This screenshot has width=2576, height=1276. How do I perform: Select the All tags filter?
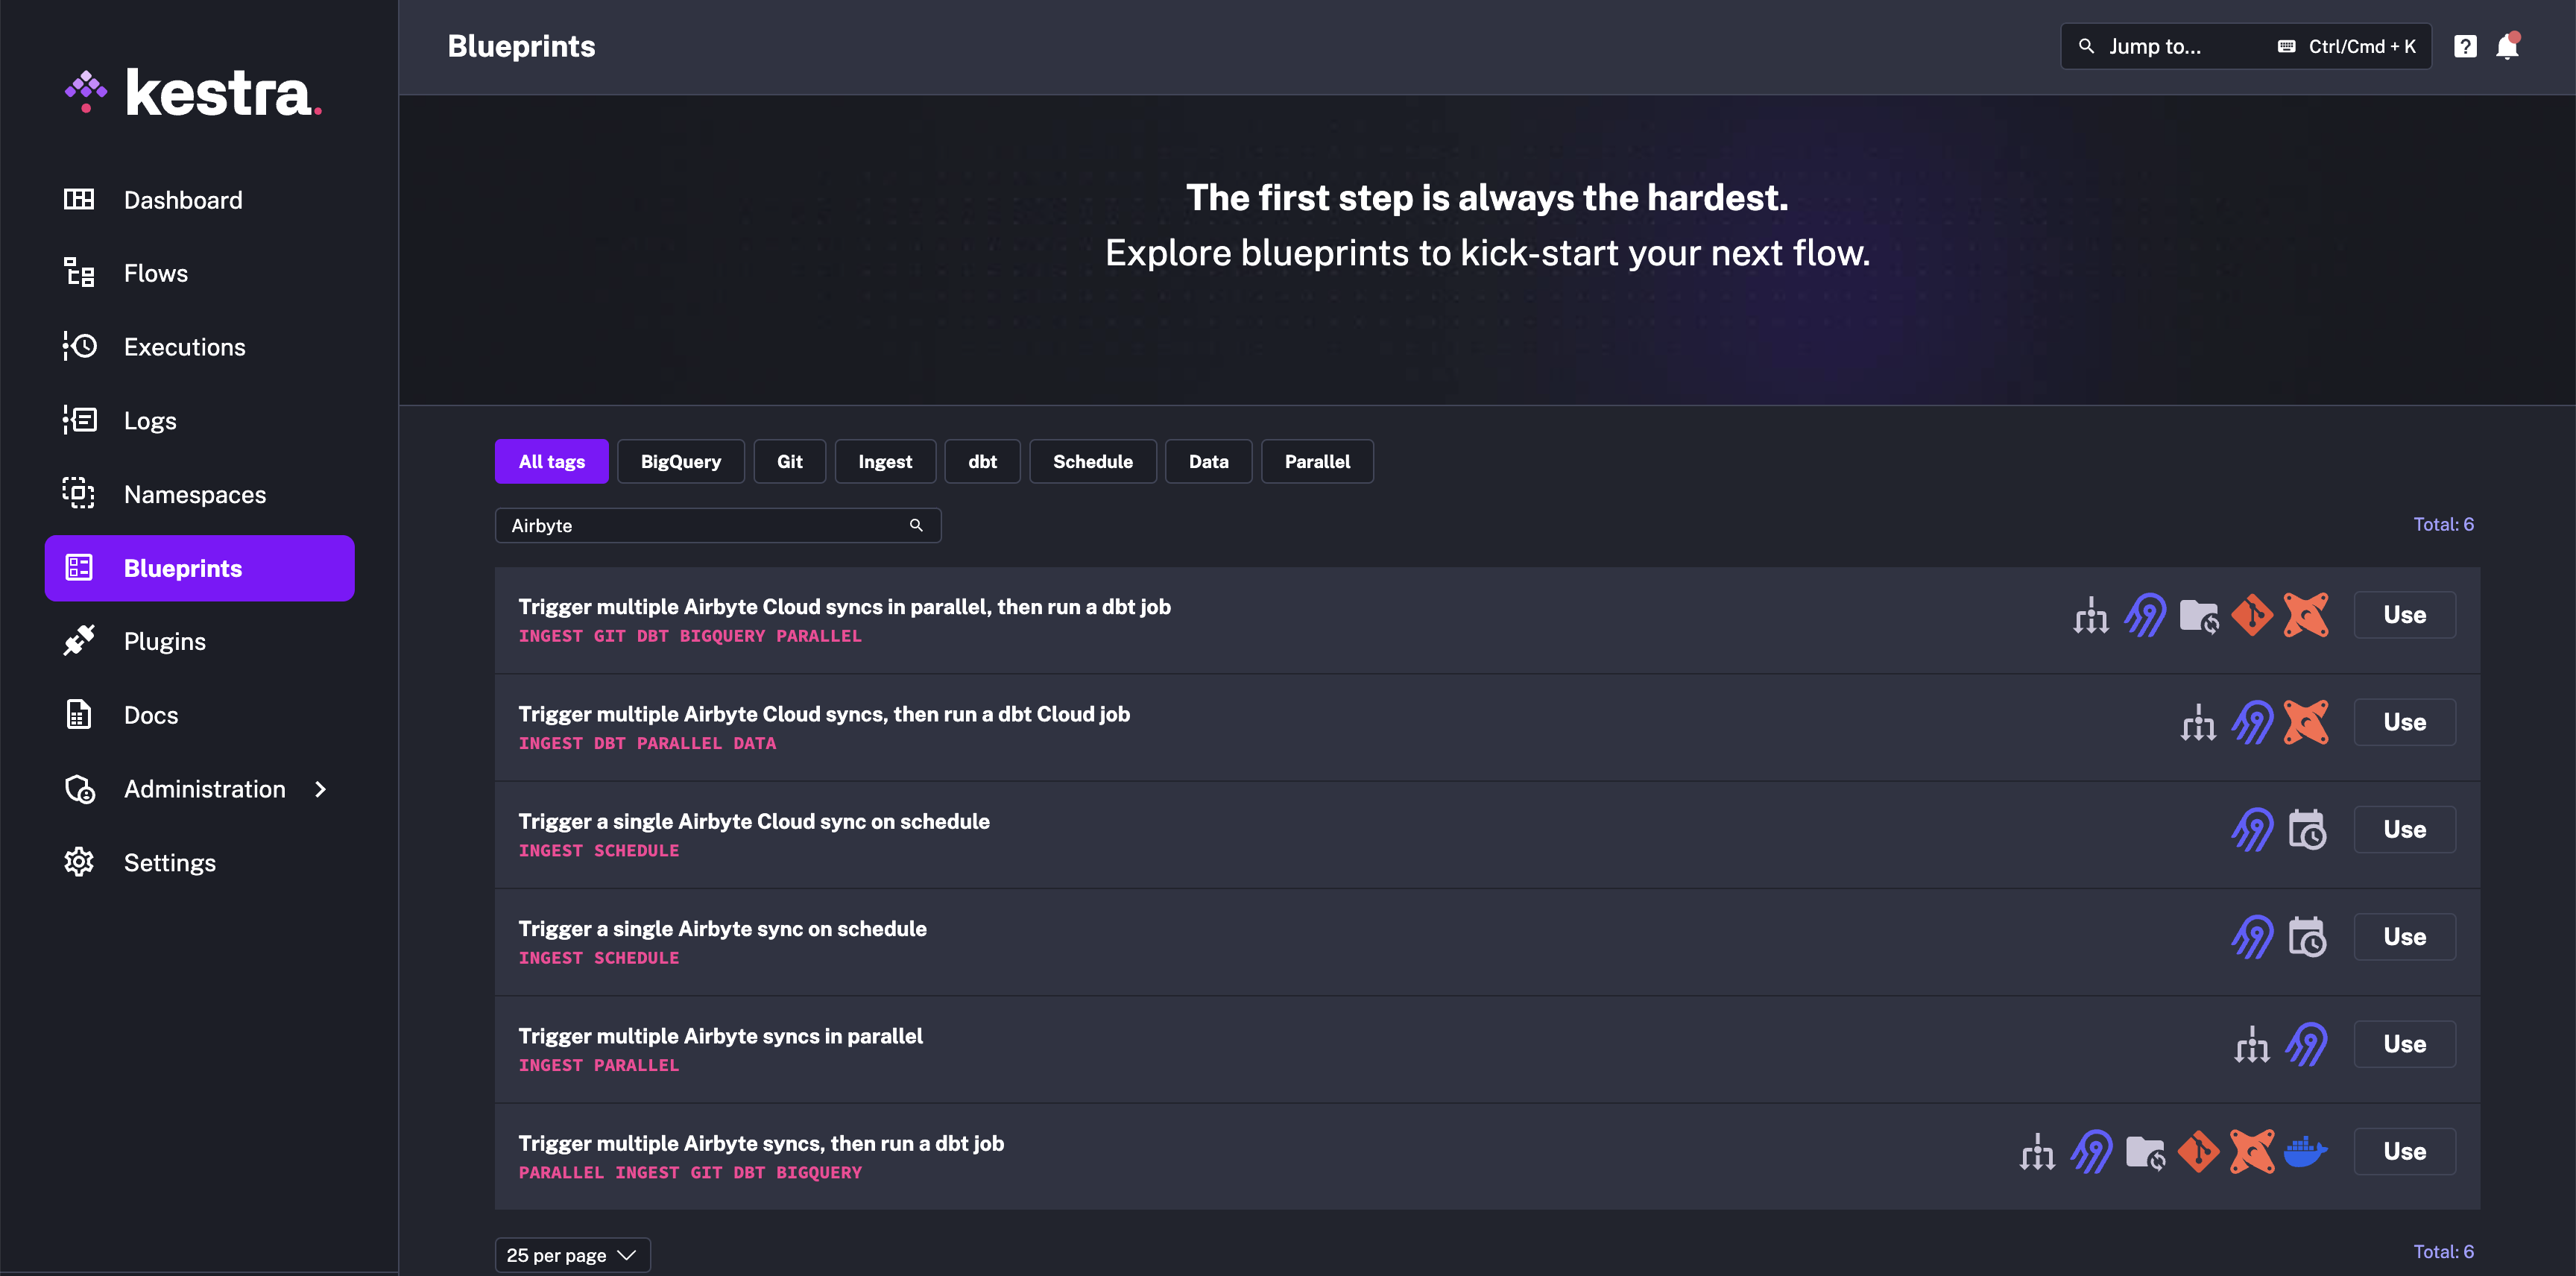coord(551,461)
